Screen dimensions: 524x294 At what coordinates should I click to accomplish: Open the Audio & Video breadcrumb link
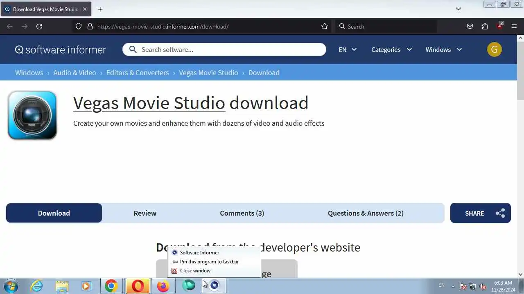75,73
